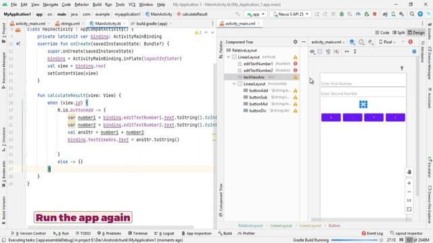Set design preview zoom to 1:1
Image resolution: width=433 pixels, height=243 pixels.
tap(409, 200)
